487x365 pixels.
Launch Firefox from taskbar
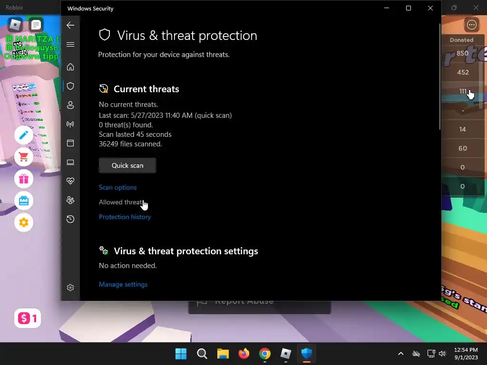pyautogui.click(x=244, y=354)
